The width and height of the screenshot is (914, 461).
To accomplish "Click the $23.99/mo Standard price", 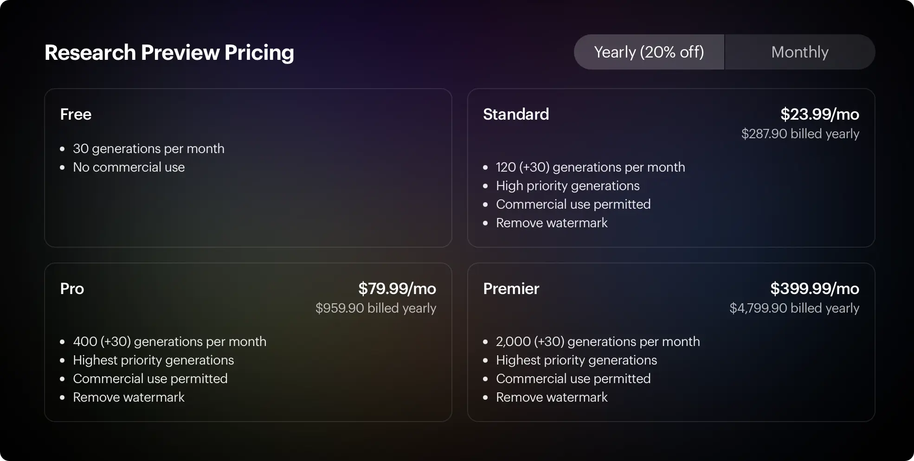I will (820, 114).
